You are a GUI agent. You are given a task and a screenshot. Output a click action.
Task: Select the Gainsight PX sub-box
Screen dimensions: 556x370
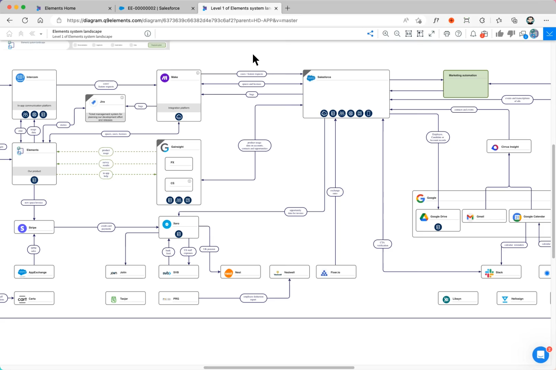click(x=179, y=164)
